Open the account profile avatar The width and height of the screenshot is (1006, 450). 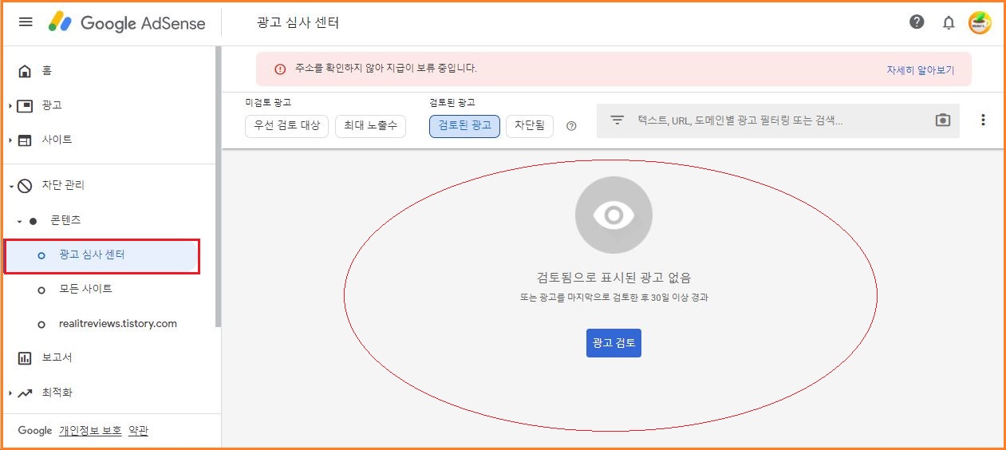980,22
